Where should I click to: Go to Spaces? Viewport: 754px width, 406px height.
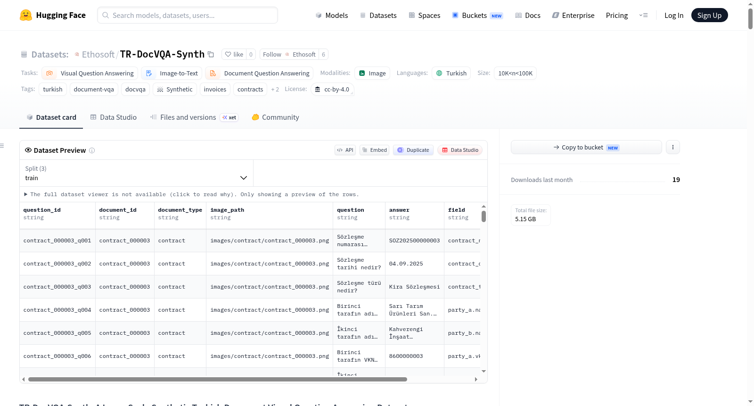424,15
